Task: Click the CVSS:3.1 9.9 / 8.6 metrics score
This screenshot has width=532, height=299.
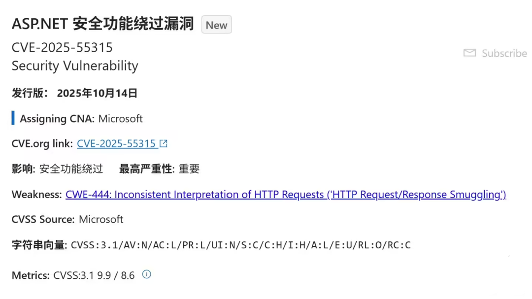Action: (94, 275)
